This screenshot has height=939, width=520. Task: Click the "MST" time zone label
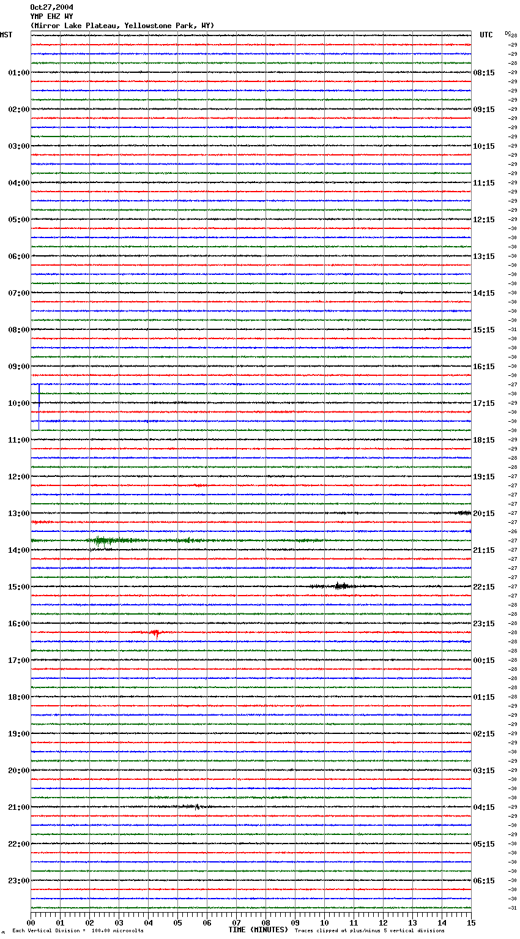coord(6,35)
